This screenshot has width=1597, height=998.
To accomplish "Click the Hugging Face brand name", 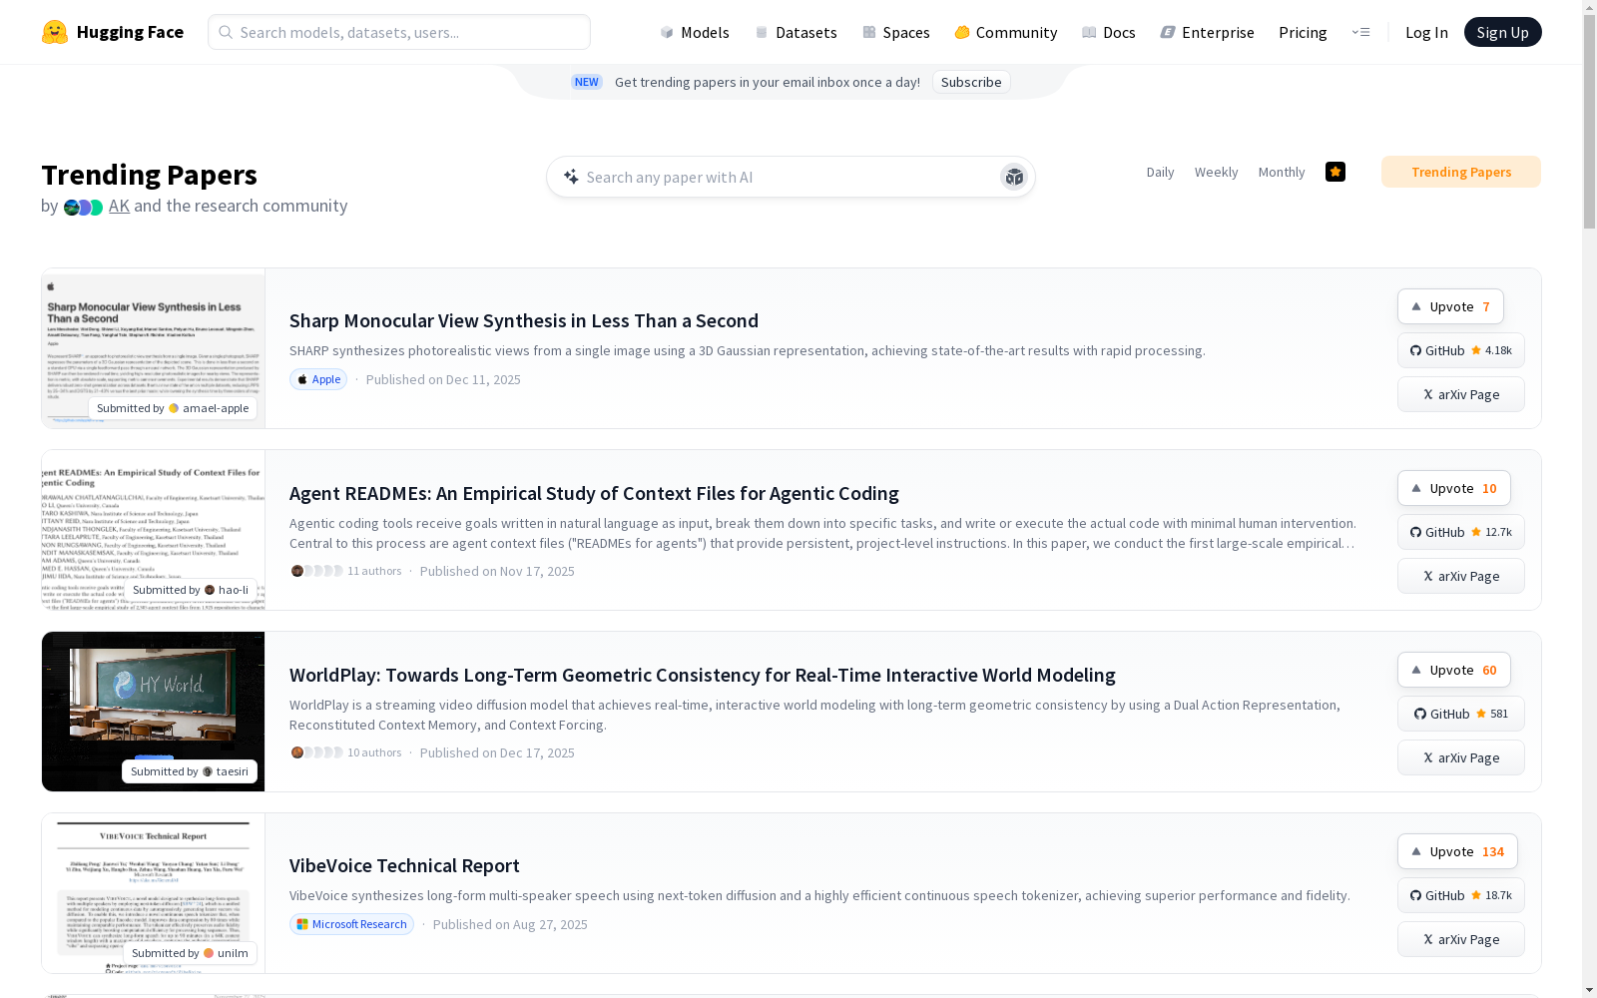I will [x=130, y=32].
